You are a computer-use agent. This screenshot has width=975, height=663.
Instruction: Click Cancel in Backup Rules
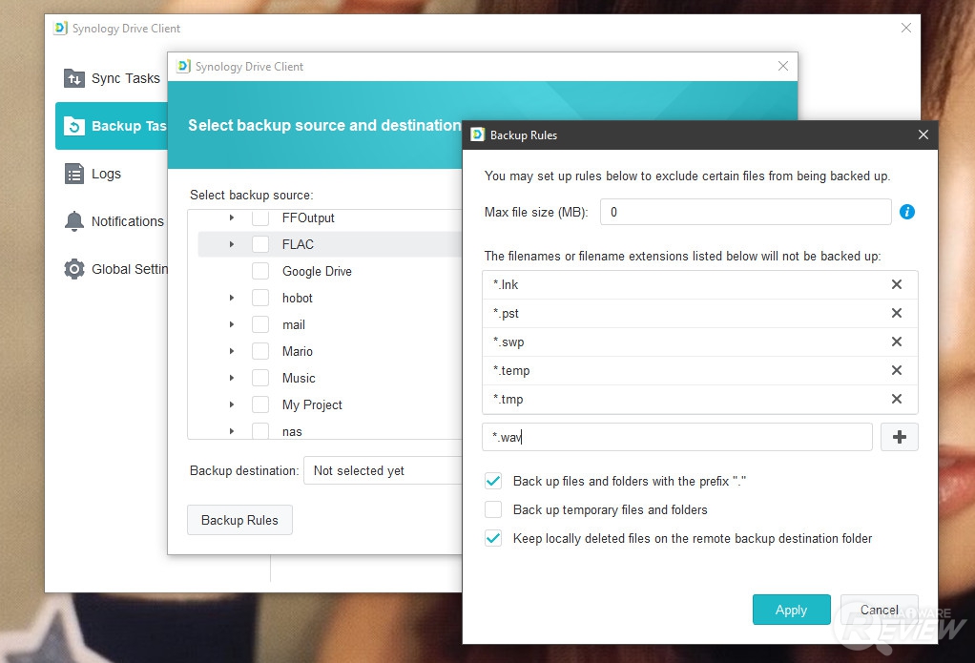[x=879, y=610]
